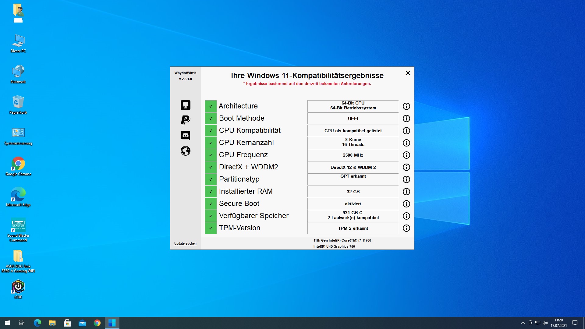This screenshot has height=329, width=585.
Task: Open info icon for TPM-Version
Action: 406,228
